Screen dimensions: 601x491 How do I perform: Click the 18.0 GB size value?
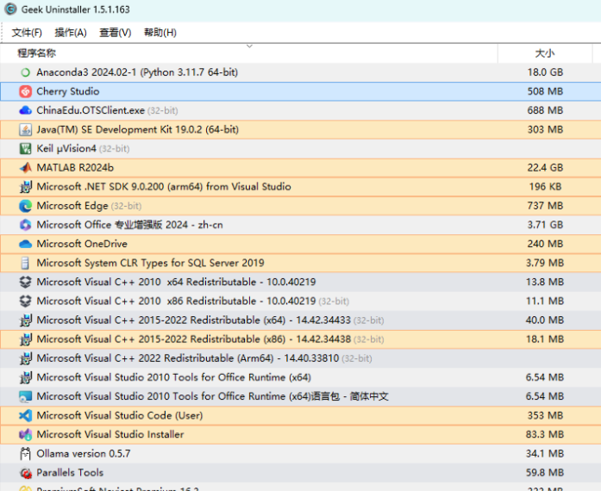click(x=545, y=72)
